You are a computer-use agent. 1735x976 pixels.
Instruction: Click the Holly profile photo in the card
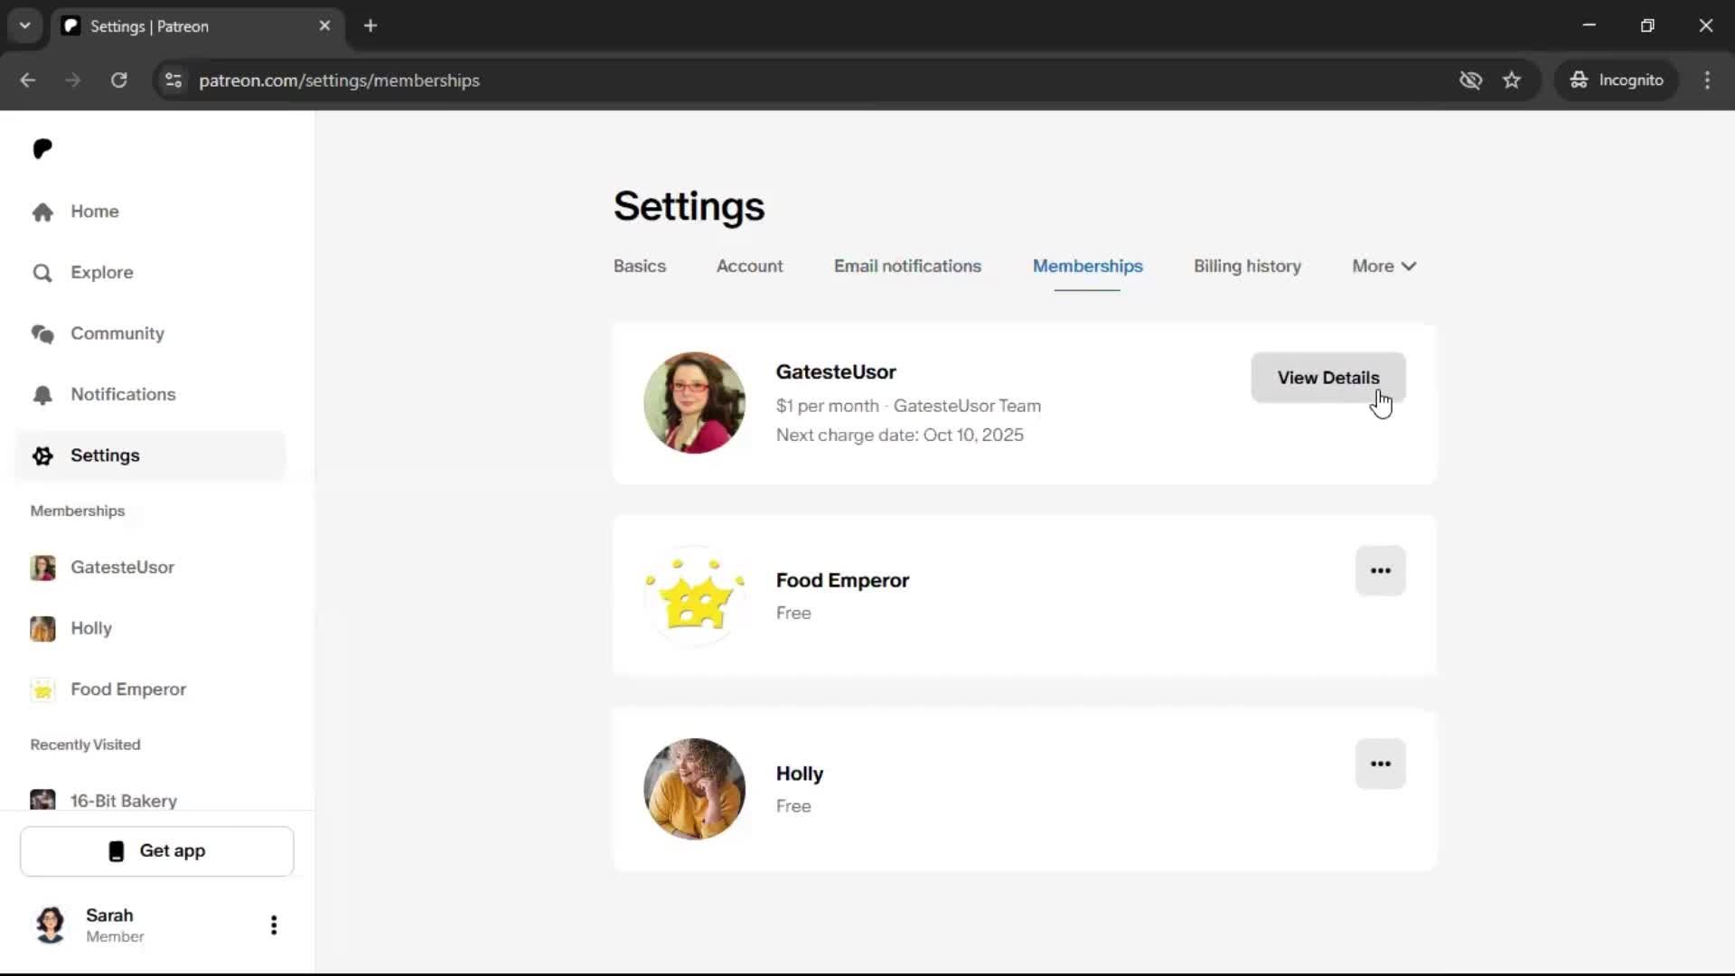pos(694,790)
